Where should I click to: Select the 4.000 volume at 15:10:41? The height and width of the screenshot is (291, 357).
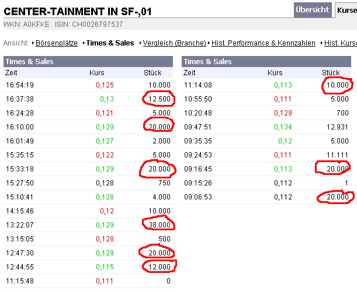click(x=162, y=197)
